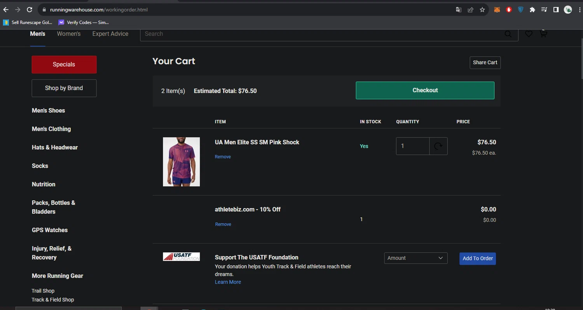Open the media control playlist icon
This screenshot has width=583, height=310.
click(544, 10)
